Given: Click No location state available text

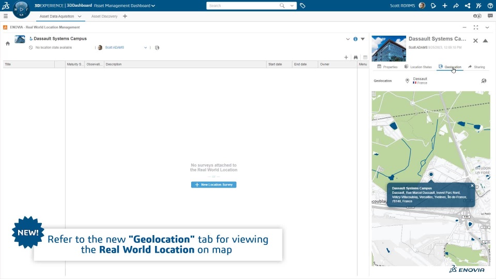Looking at the screenshot, I should (54, 48).
